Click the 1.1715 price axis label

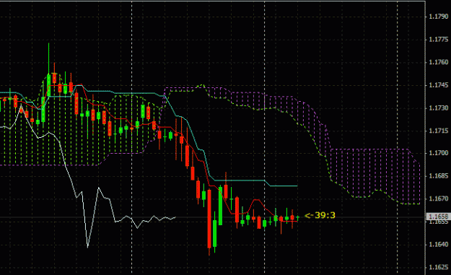(438, 131)
